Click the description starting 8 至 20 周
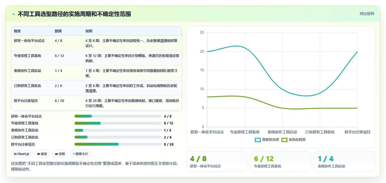 (132, 103)
